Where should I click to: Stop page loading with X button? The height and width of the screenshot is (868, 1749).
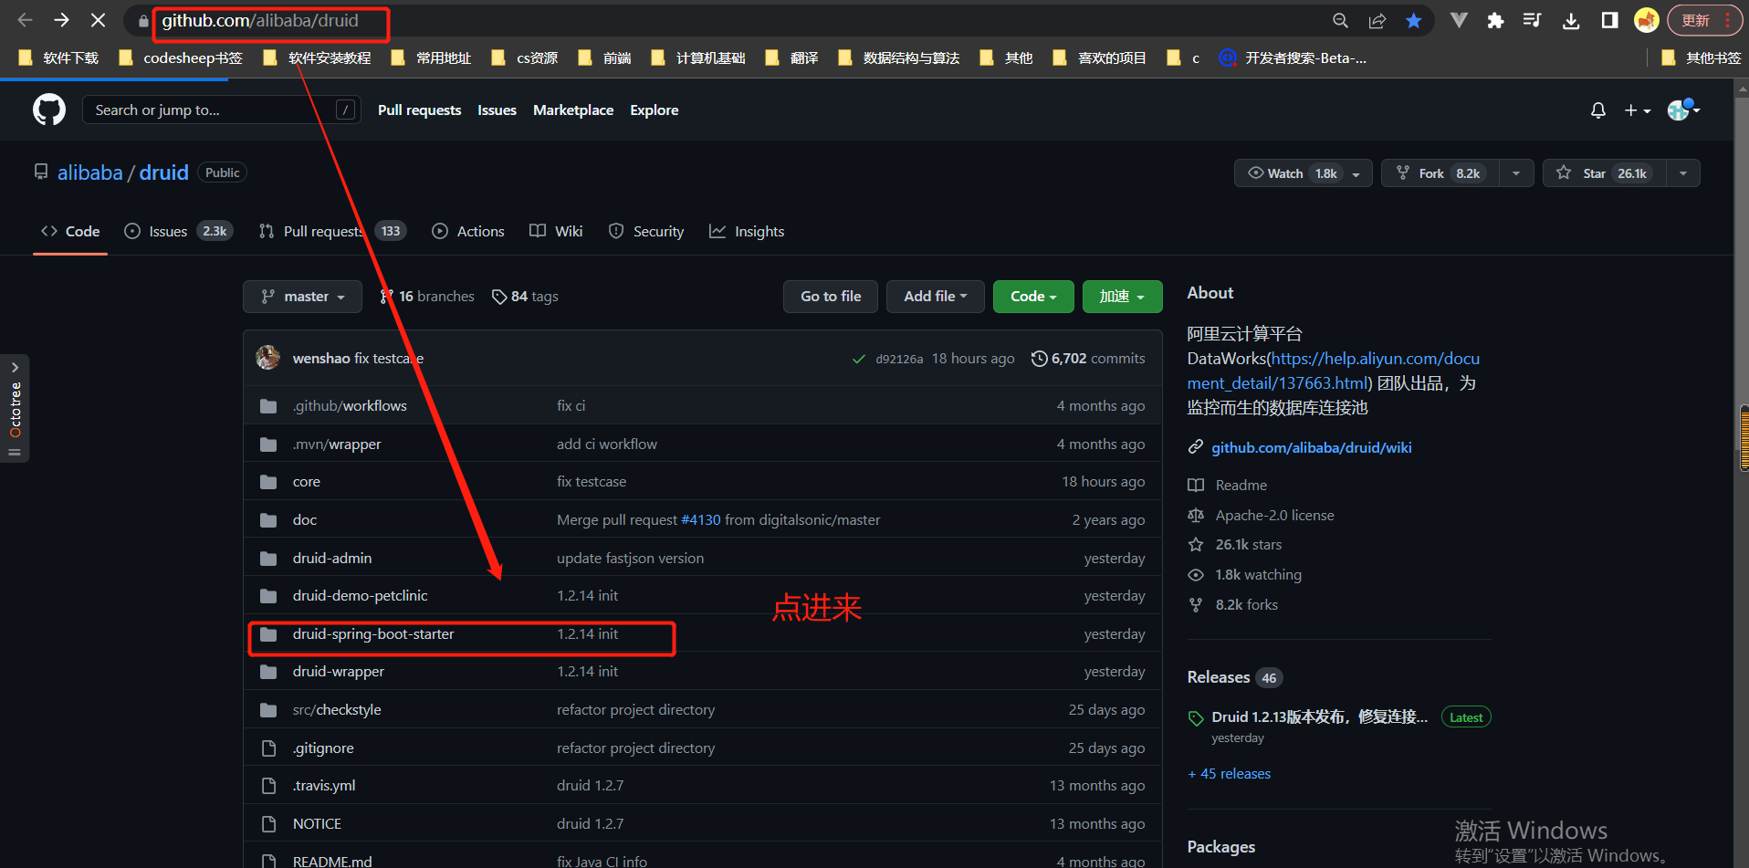click(98, 20)
